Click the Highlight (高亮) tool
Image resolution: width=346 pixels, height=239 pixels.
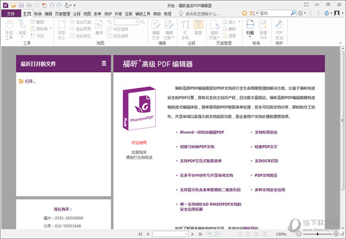pyautogui.click(x=198, y=28)
